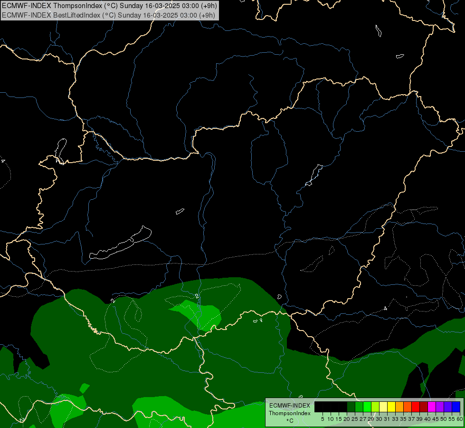Screen dimensions: 465x428
Task: Click the ECMWF-INDEX ThompsonIndex title line
Action: (109, 6)
